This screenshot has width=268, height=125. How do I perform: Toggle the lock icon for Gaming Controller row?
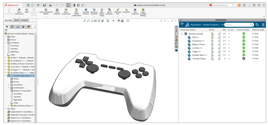(x=219, y=34)
